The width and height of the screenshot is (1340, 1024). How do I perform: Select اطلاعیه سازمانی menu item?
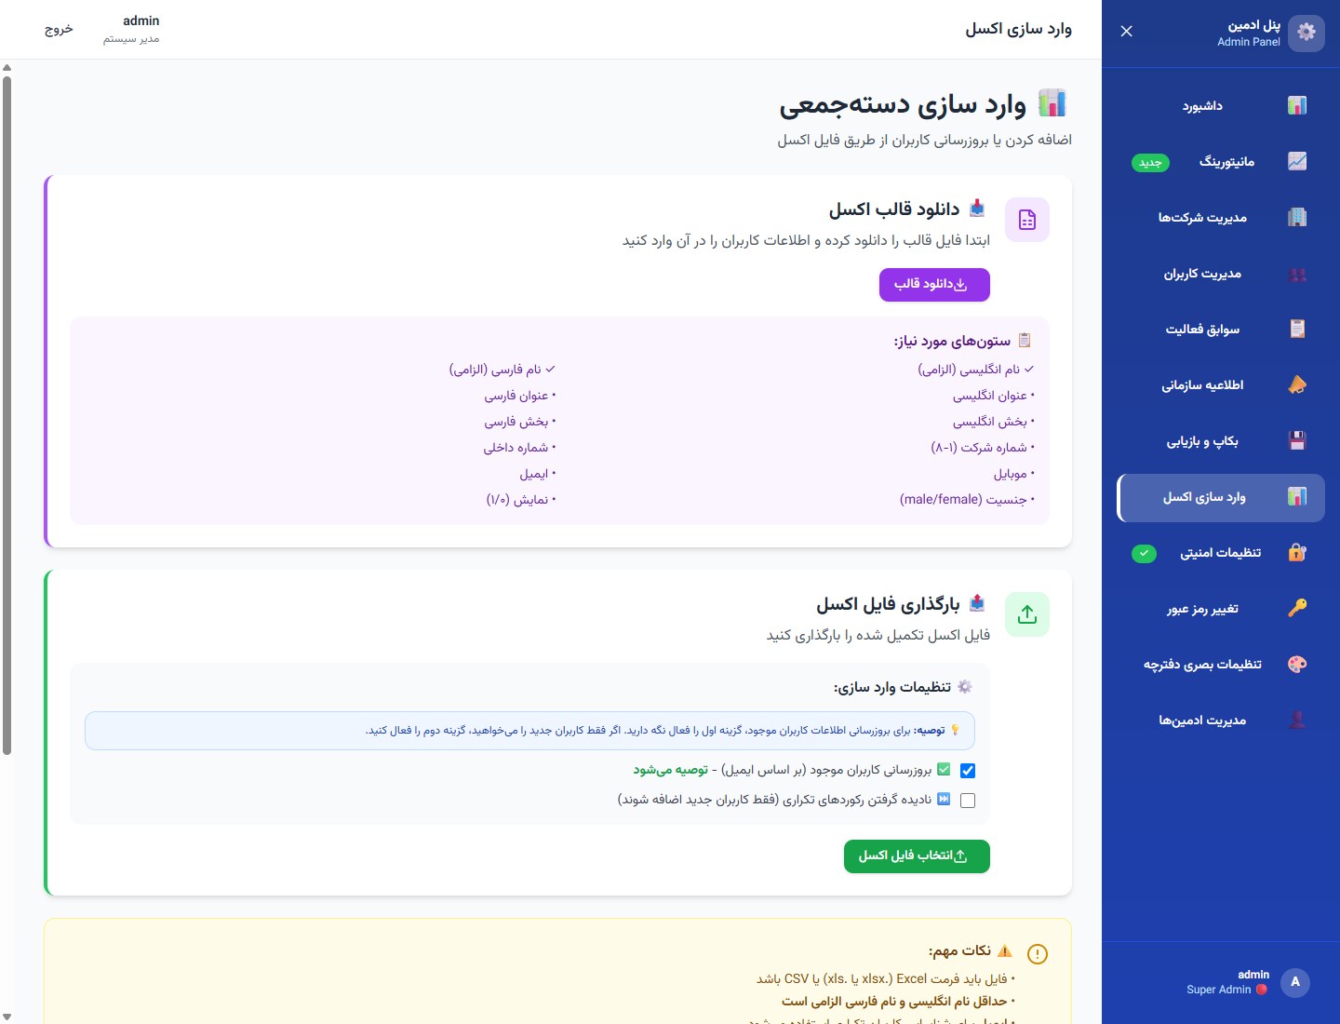coord(1221,385)
